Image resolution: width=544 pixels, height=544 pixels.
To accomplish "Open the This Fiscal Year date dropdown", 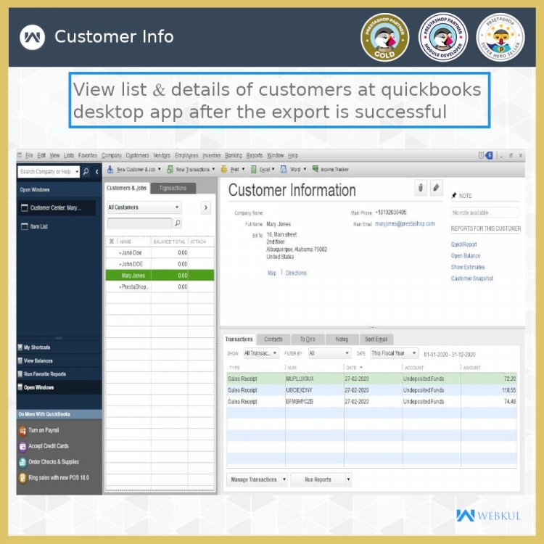I will tap(394, 353).
